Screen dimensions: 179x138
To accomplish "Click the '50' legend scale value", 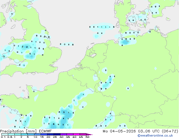I will point(87,137).
